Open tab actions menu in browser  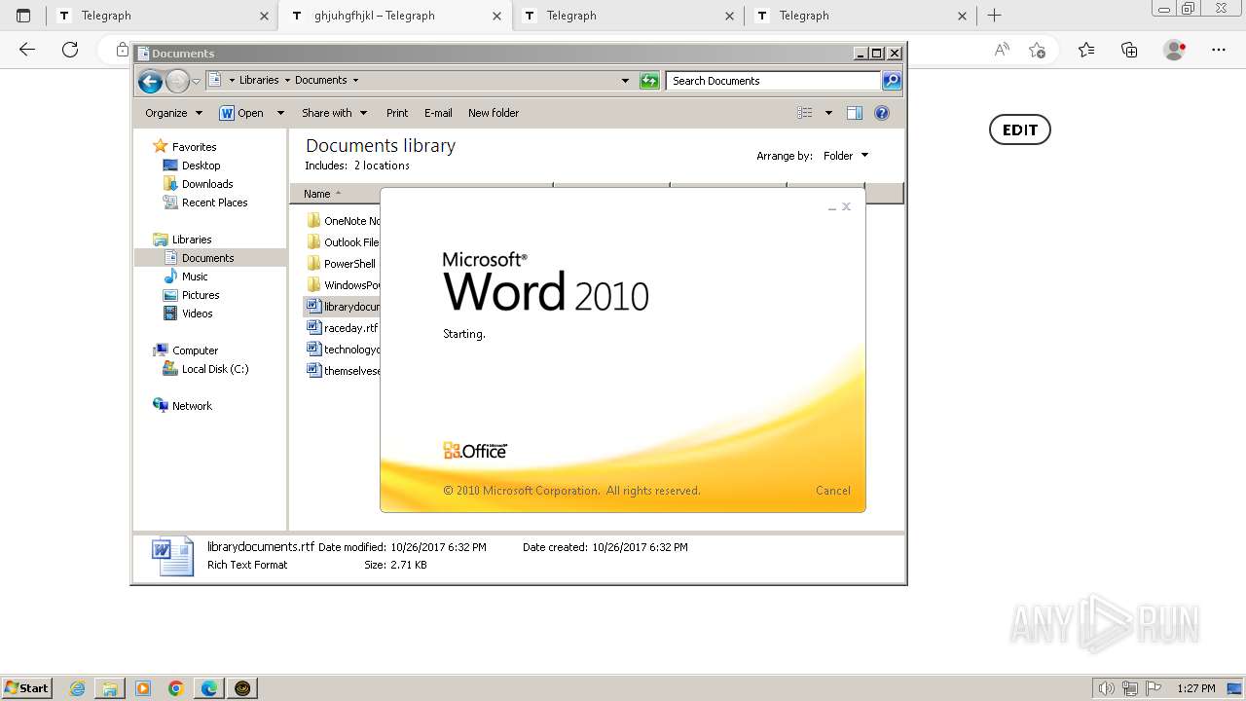coord(23,16)
